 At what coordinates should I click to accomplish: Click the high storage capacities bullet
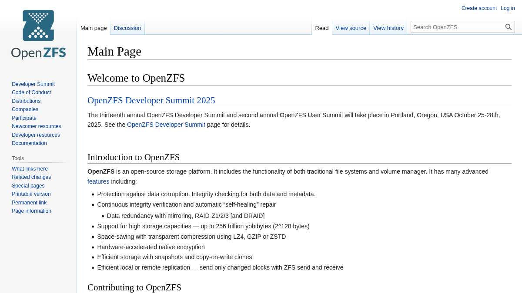pos(203,226)
